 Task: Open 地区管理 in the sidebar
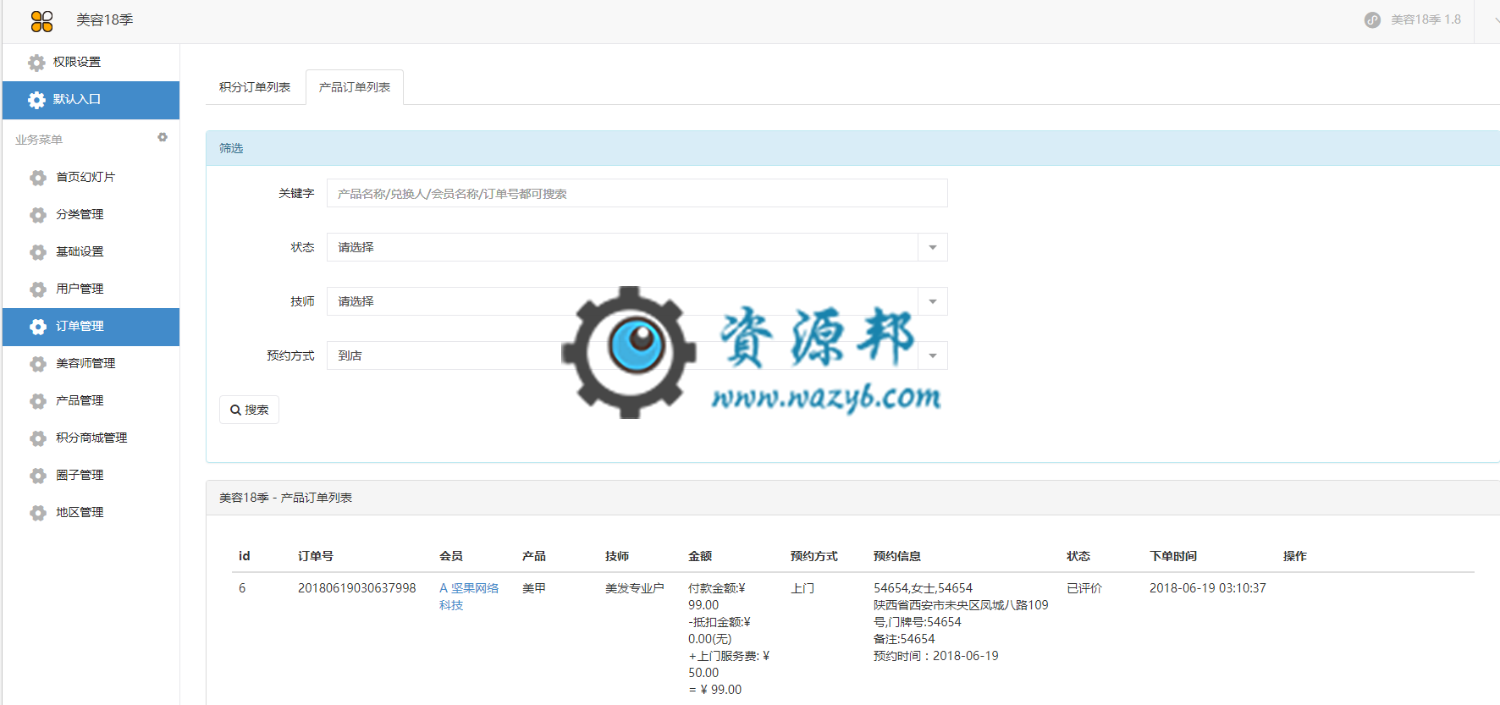pos(91,512)
